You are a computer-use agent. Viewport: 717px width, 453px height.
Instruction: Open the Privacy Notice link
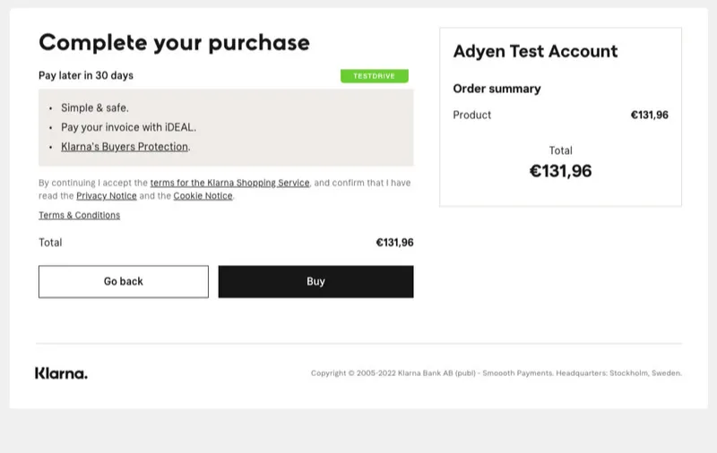[107, 196]
